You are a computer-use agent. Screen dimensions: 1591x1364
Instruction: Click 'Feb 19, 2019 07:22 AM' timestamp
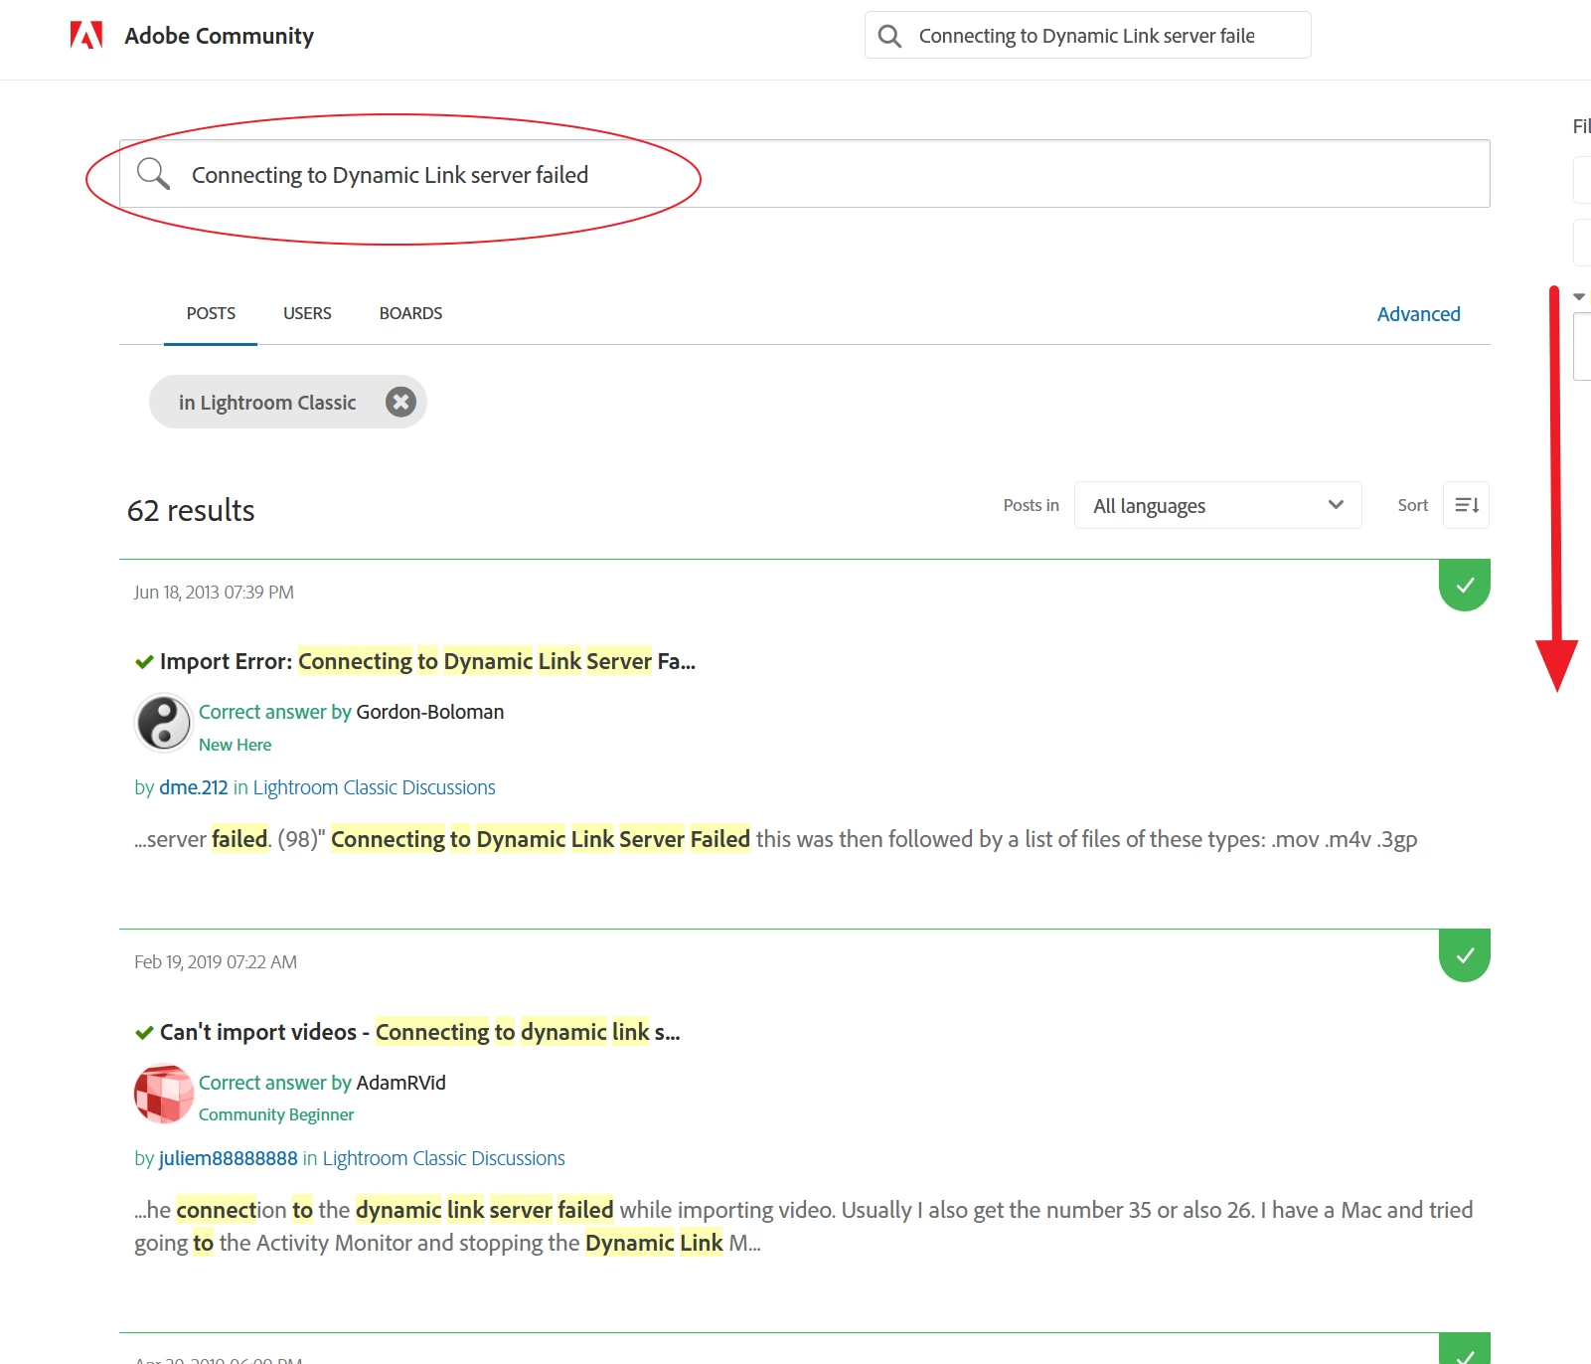pyautogui.click(x=216, y=962)
